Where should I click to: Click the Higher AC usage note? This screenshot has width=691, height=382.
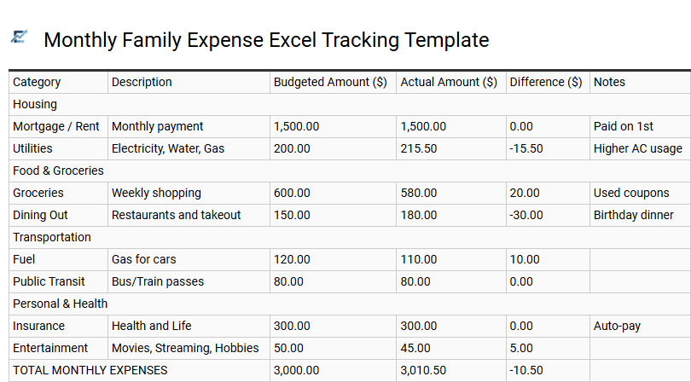point(641,148)
